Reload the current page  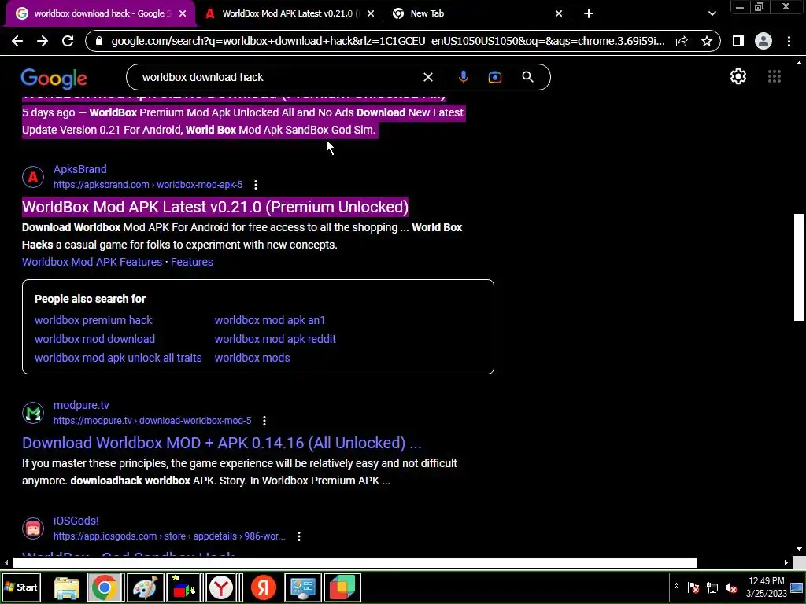point(68,41)
